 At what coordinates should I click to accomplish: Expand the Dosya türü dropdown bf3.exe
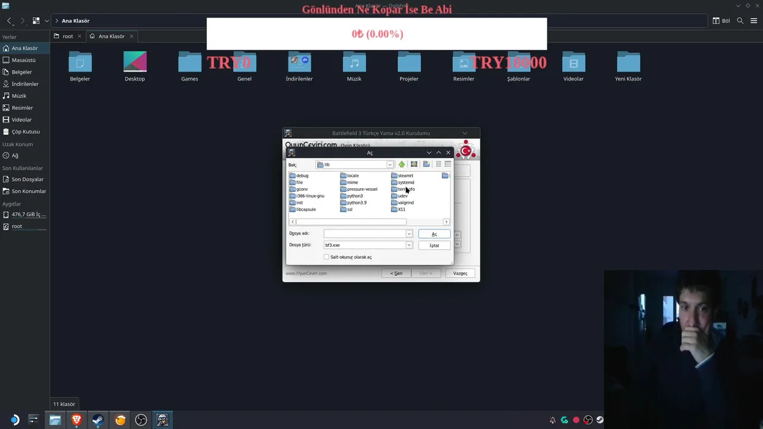pos(409,245)
